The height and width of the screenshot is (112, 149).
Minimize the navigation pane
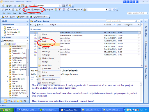click(27, 21)
